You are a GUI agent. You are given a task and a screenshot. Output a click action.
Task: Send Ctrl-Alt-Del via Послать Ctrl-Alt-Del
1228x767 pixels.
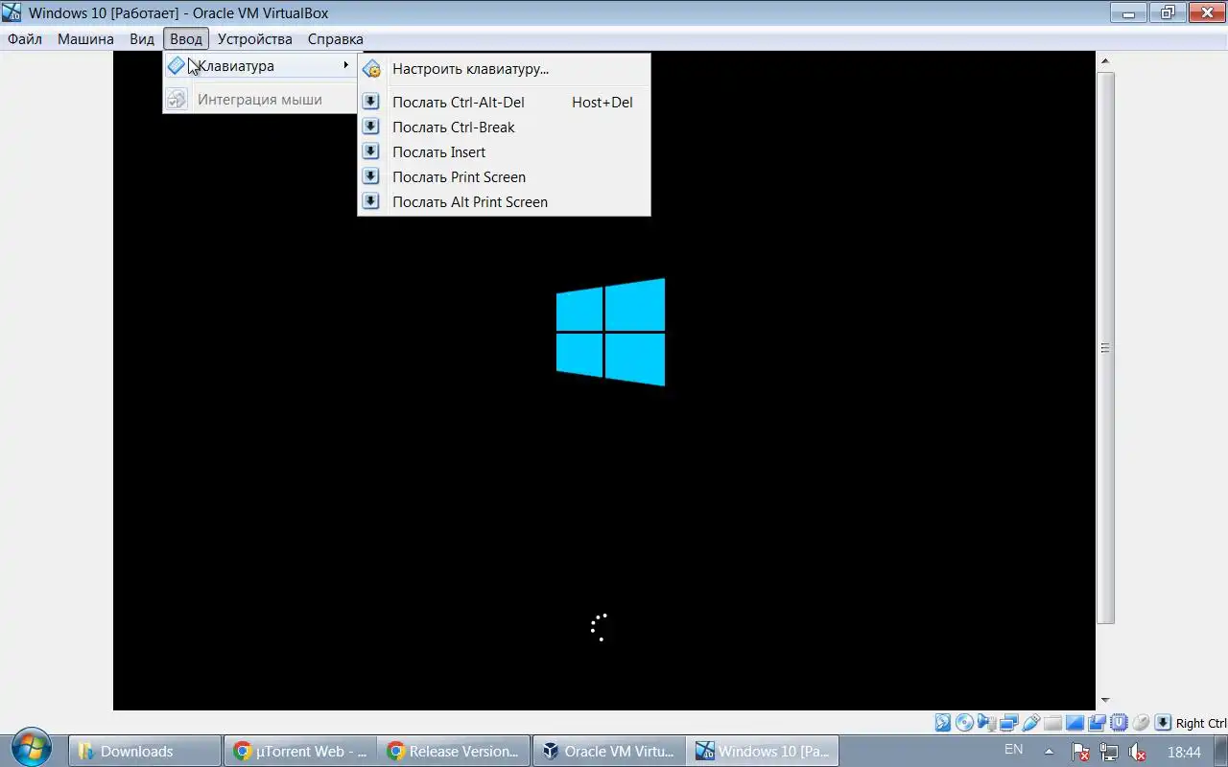[x=504, y=103]
